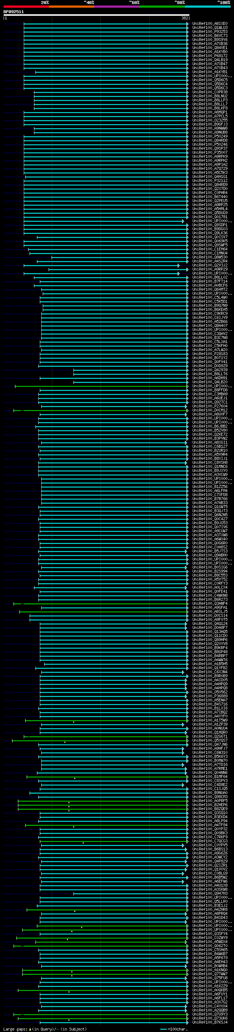This screenshot has height=1032, width=234.
Task: Select alignment label UniRef100_B8LNU2
Action: coord(210,96)
